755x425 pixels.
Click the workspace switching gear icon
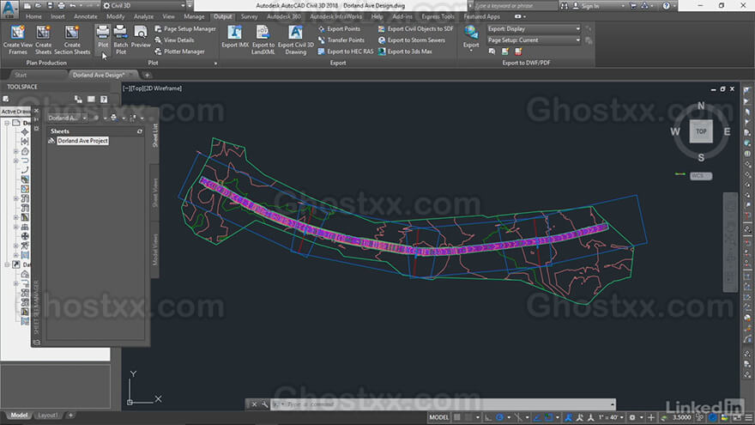(x=632, y=417)
